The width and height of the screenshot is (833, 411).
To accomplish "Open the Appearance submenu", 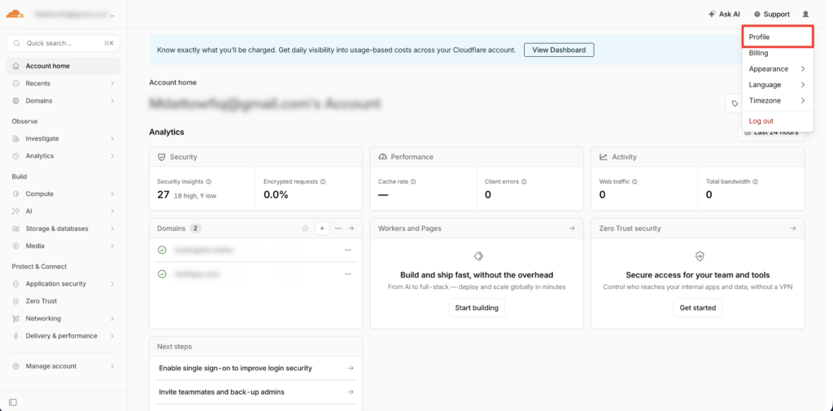I will click(x=777, y=69).
